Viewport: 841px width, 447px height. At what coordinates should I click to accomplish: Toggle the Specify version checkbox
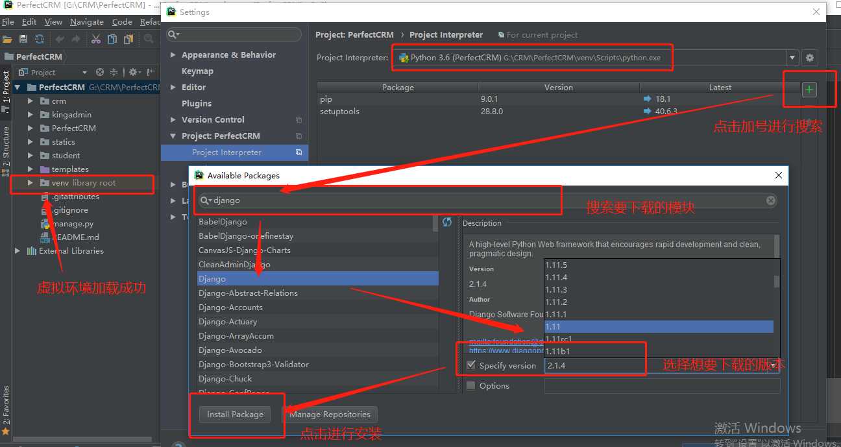click(471, 365)
